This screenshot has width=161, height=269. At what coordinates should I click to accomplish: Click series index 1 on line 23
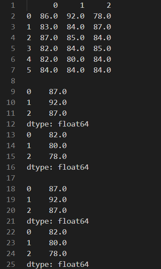pos(29,243)
